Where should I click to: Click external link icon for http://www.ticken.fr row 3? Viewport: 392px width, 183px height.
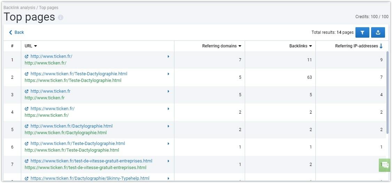click(x=27, y=91)
